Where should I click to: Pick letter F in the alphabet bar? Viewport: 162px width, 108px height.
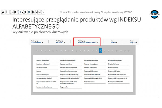click(x=57, y=51)
